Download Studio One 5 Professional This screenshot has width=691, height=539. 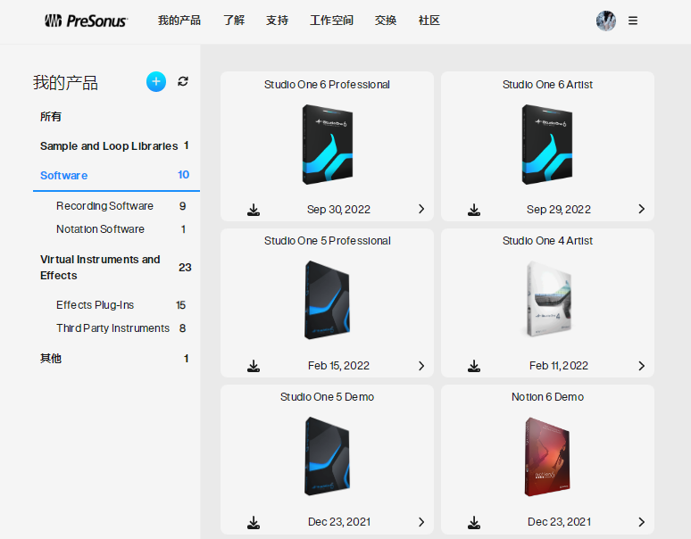pyautogui.click(x=254, y=366)
